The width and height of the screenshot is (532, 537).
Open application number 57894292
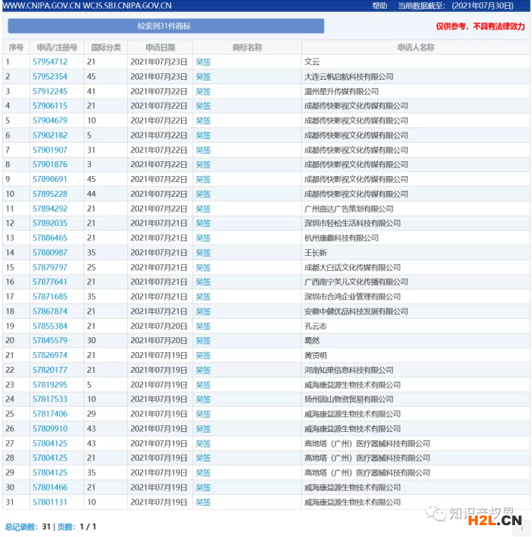point(50,209)
